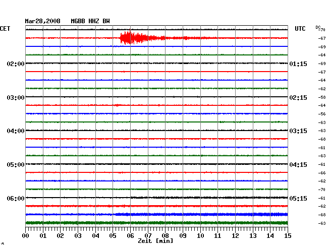The height and width of the screenshot is (249, 328).
Task: Click the date label Mar28,2008
Action: pyautogui.click(x=42, y=21)
